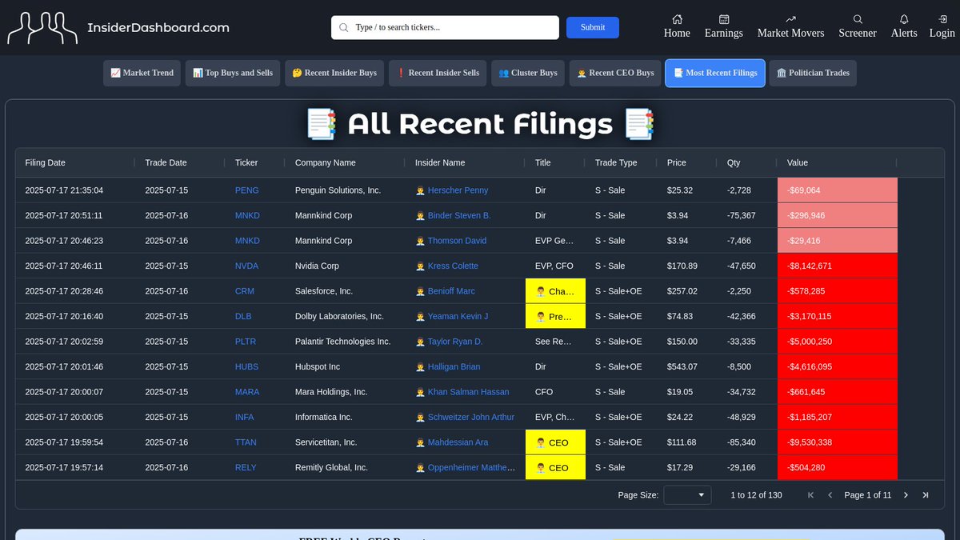This screenshot has width=960, height=540.
Task: Click the Nvidia Corp company name cell
Action: [345, 266]
